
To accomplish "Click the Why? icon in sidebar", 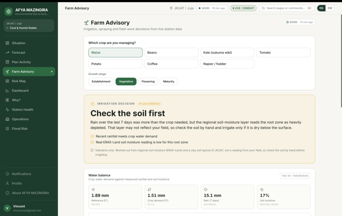I will coord(7,100).
